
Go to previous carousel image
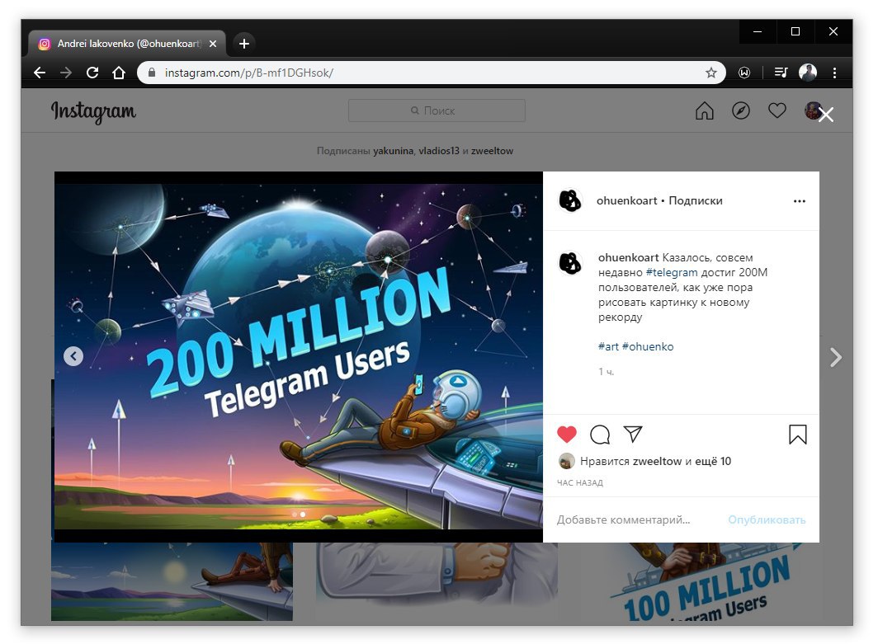pos(73,356)
